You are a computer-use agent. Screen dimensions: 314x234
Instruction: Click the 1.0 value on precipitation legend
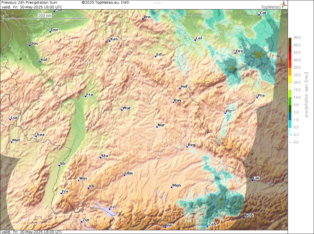(296, 120)
